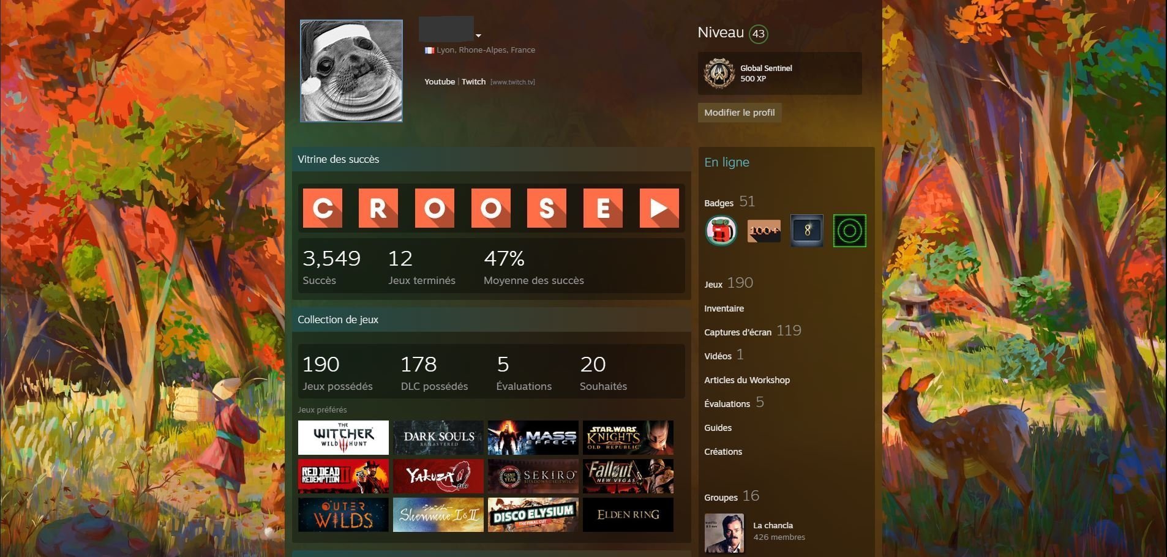Click Modifier le profil button
Screen dimensions: 1167x557
pyautogui.click(x=740, y=113)
